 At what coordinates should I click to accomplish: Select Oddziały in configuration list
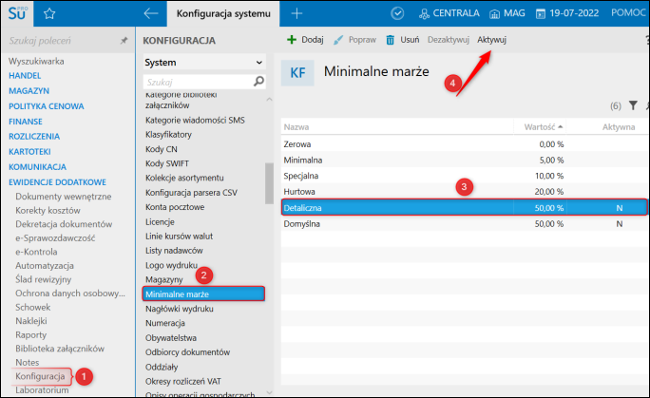162,367
